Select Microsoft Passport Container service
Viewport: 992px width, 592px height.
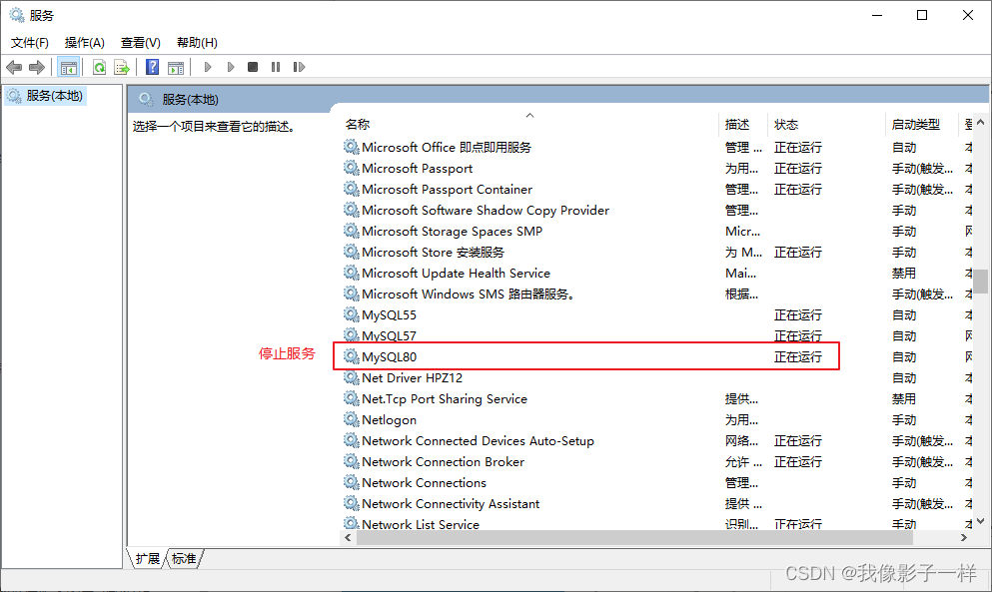654,189
